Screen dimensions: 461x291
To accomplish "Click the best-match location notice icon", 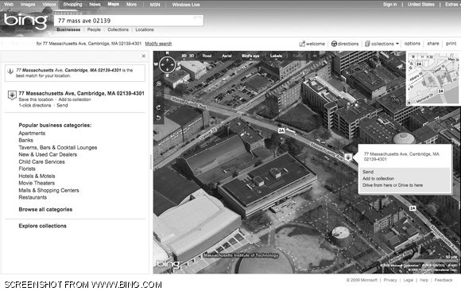I will 10,71.
